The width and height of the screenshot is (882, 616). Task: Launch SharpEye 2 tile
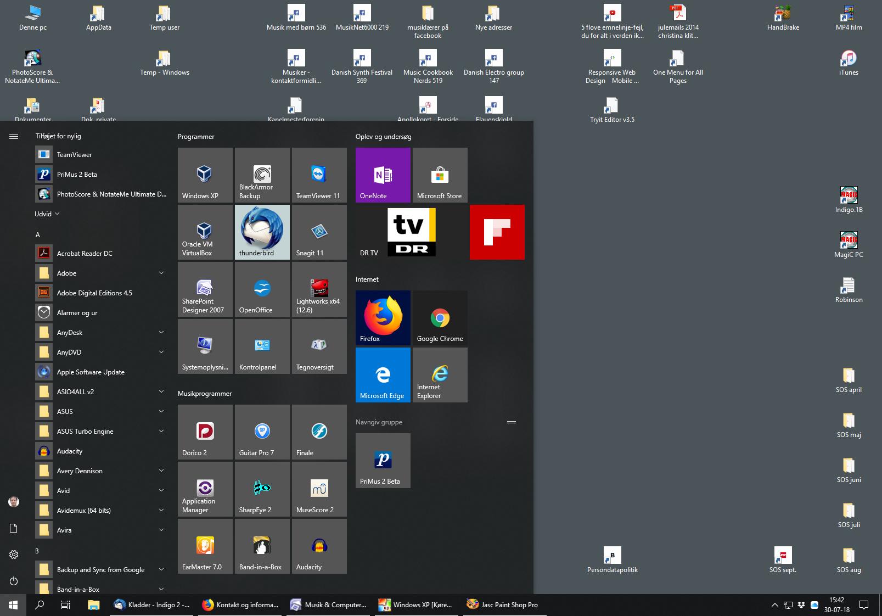[x=262, y=489]
